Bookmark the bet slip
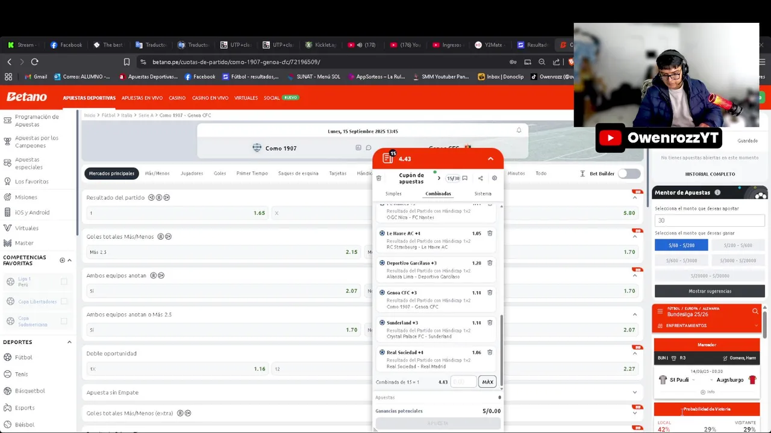 click(x=464, y=178)
